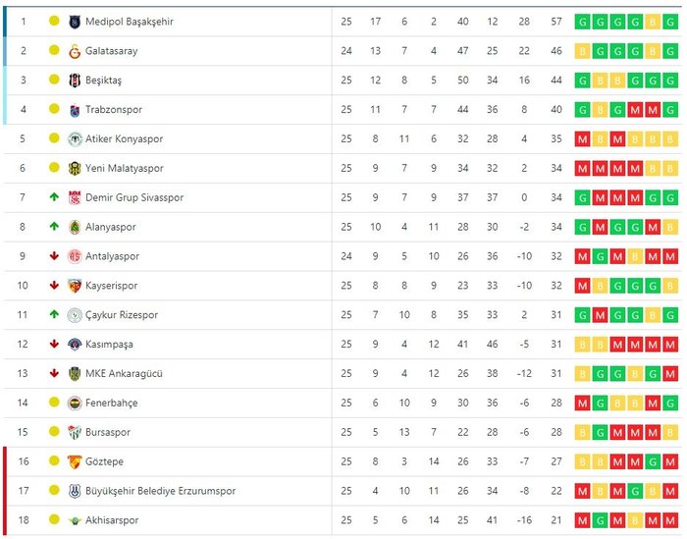Click the Beşiktaş club crest
Image resolution: width=687 pixels, height=539 pixels.
(x=75, y=81)
